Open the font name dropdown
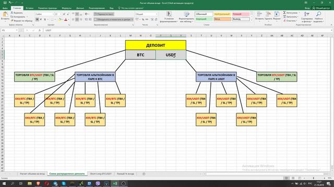 coord(53,14)
